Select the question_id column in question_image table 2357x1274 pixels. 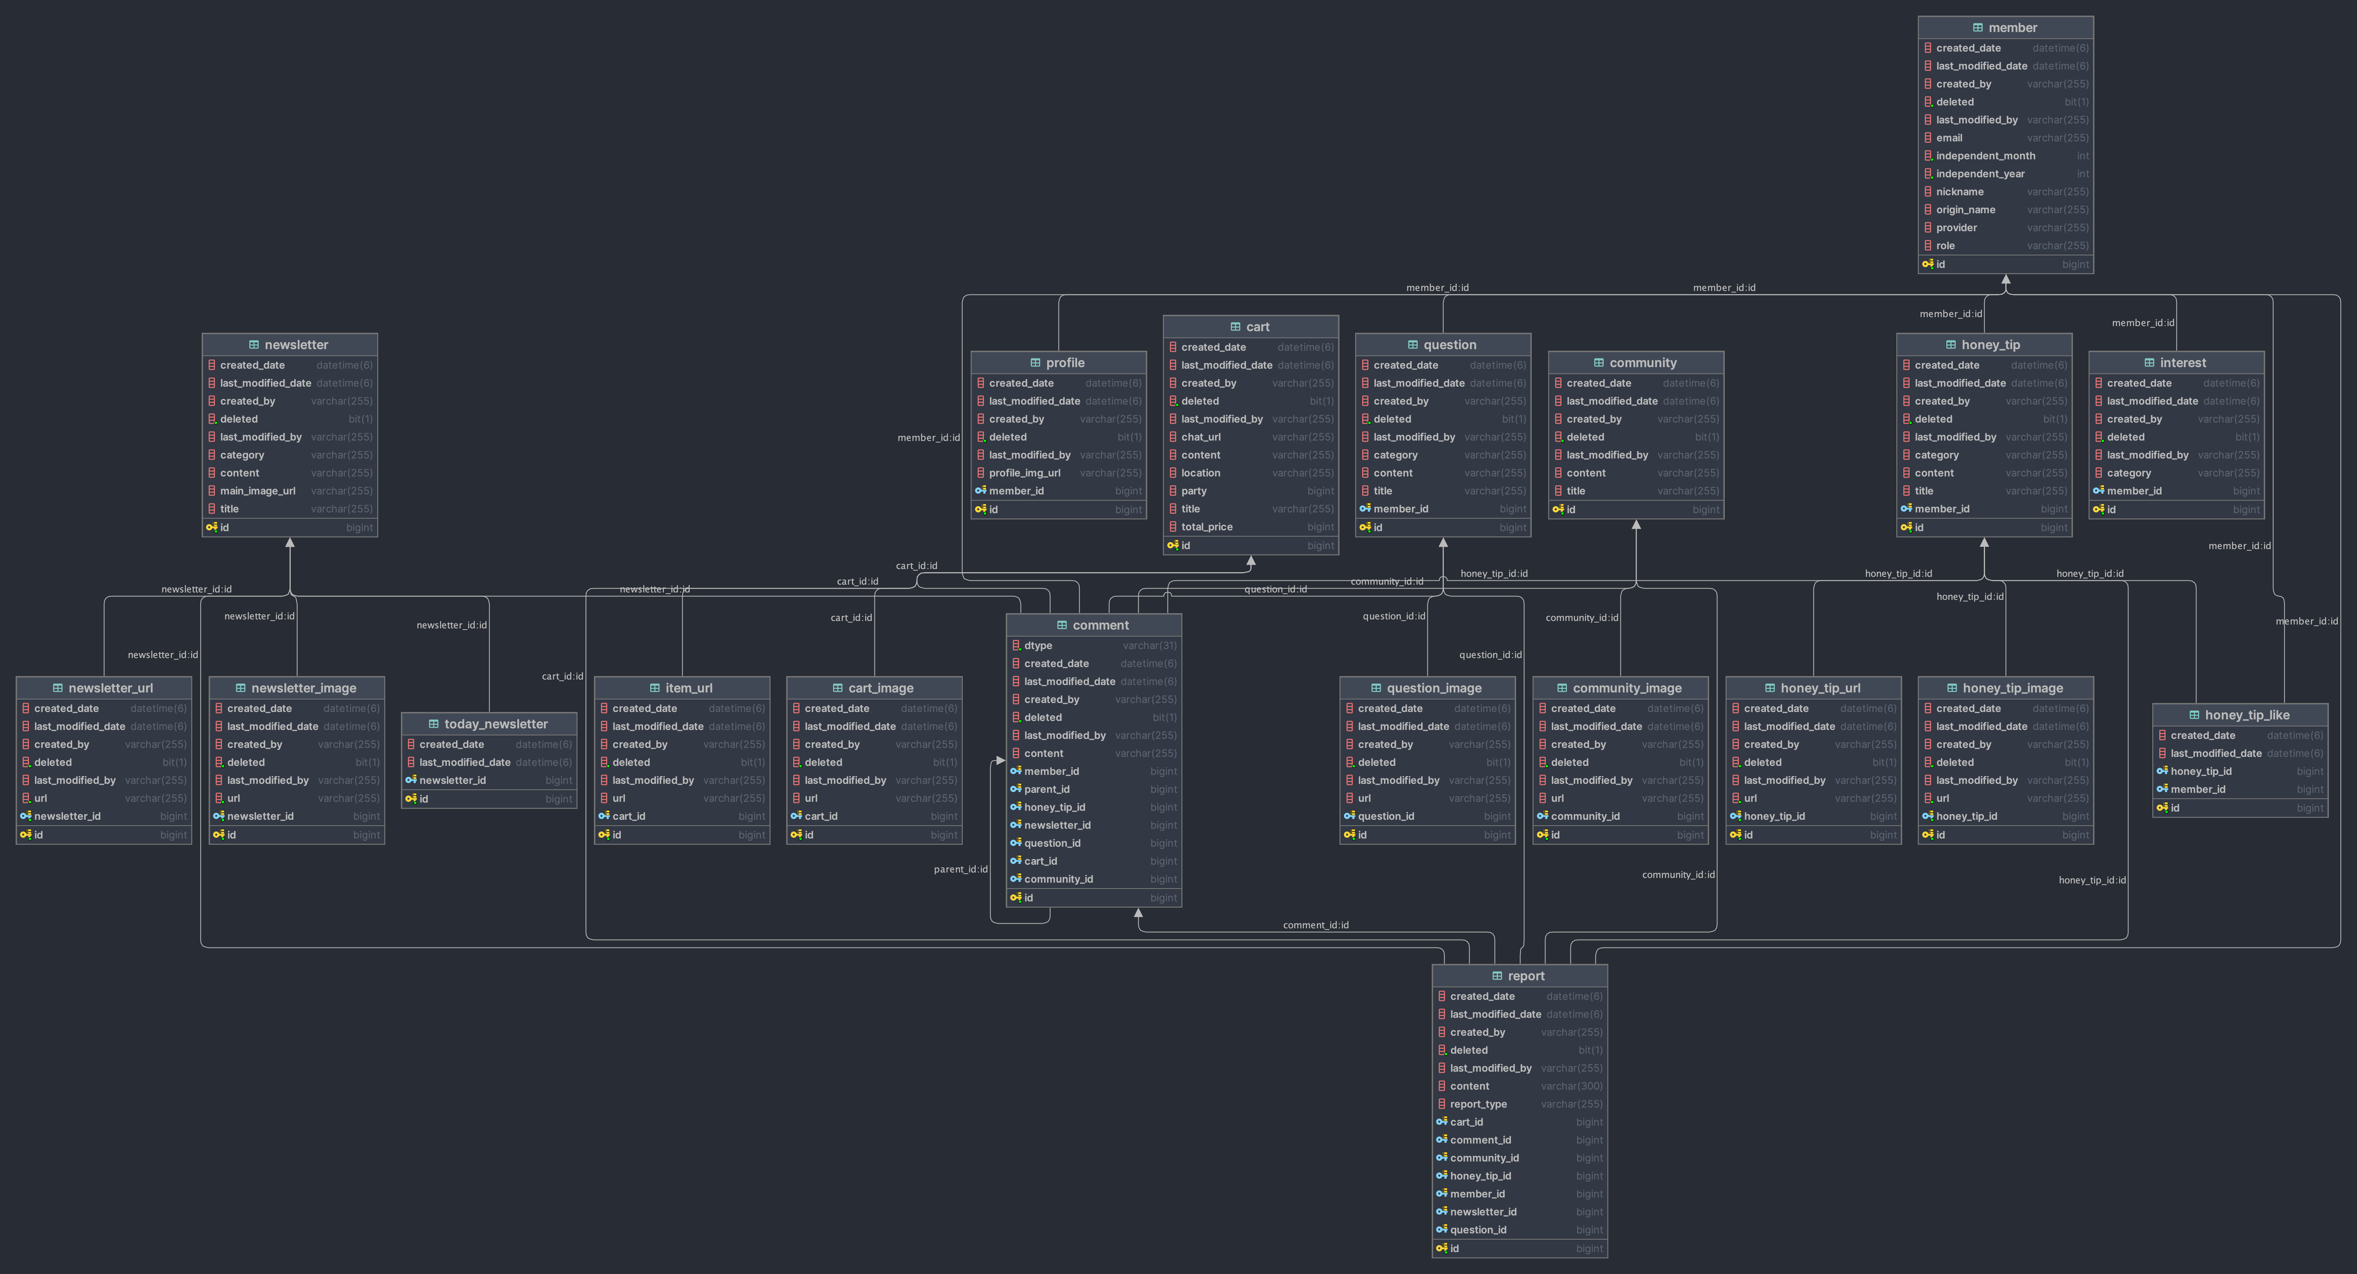[x=1427, y=817]
